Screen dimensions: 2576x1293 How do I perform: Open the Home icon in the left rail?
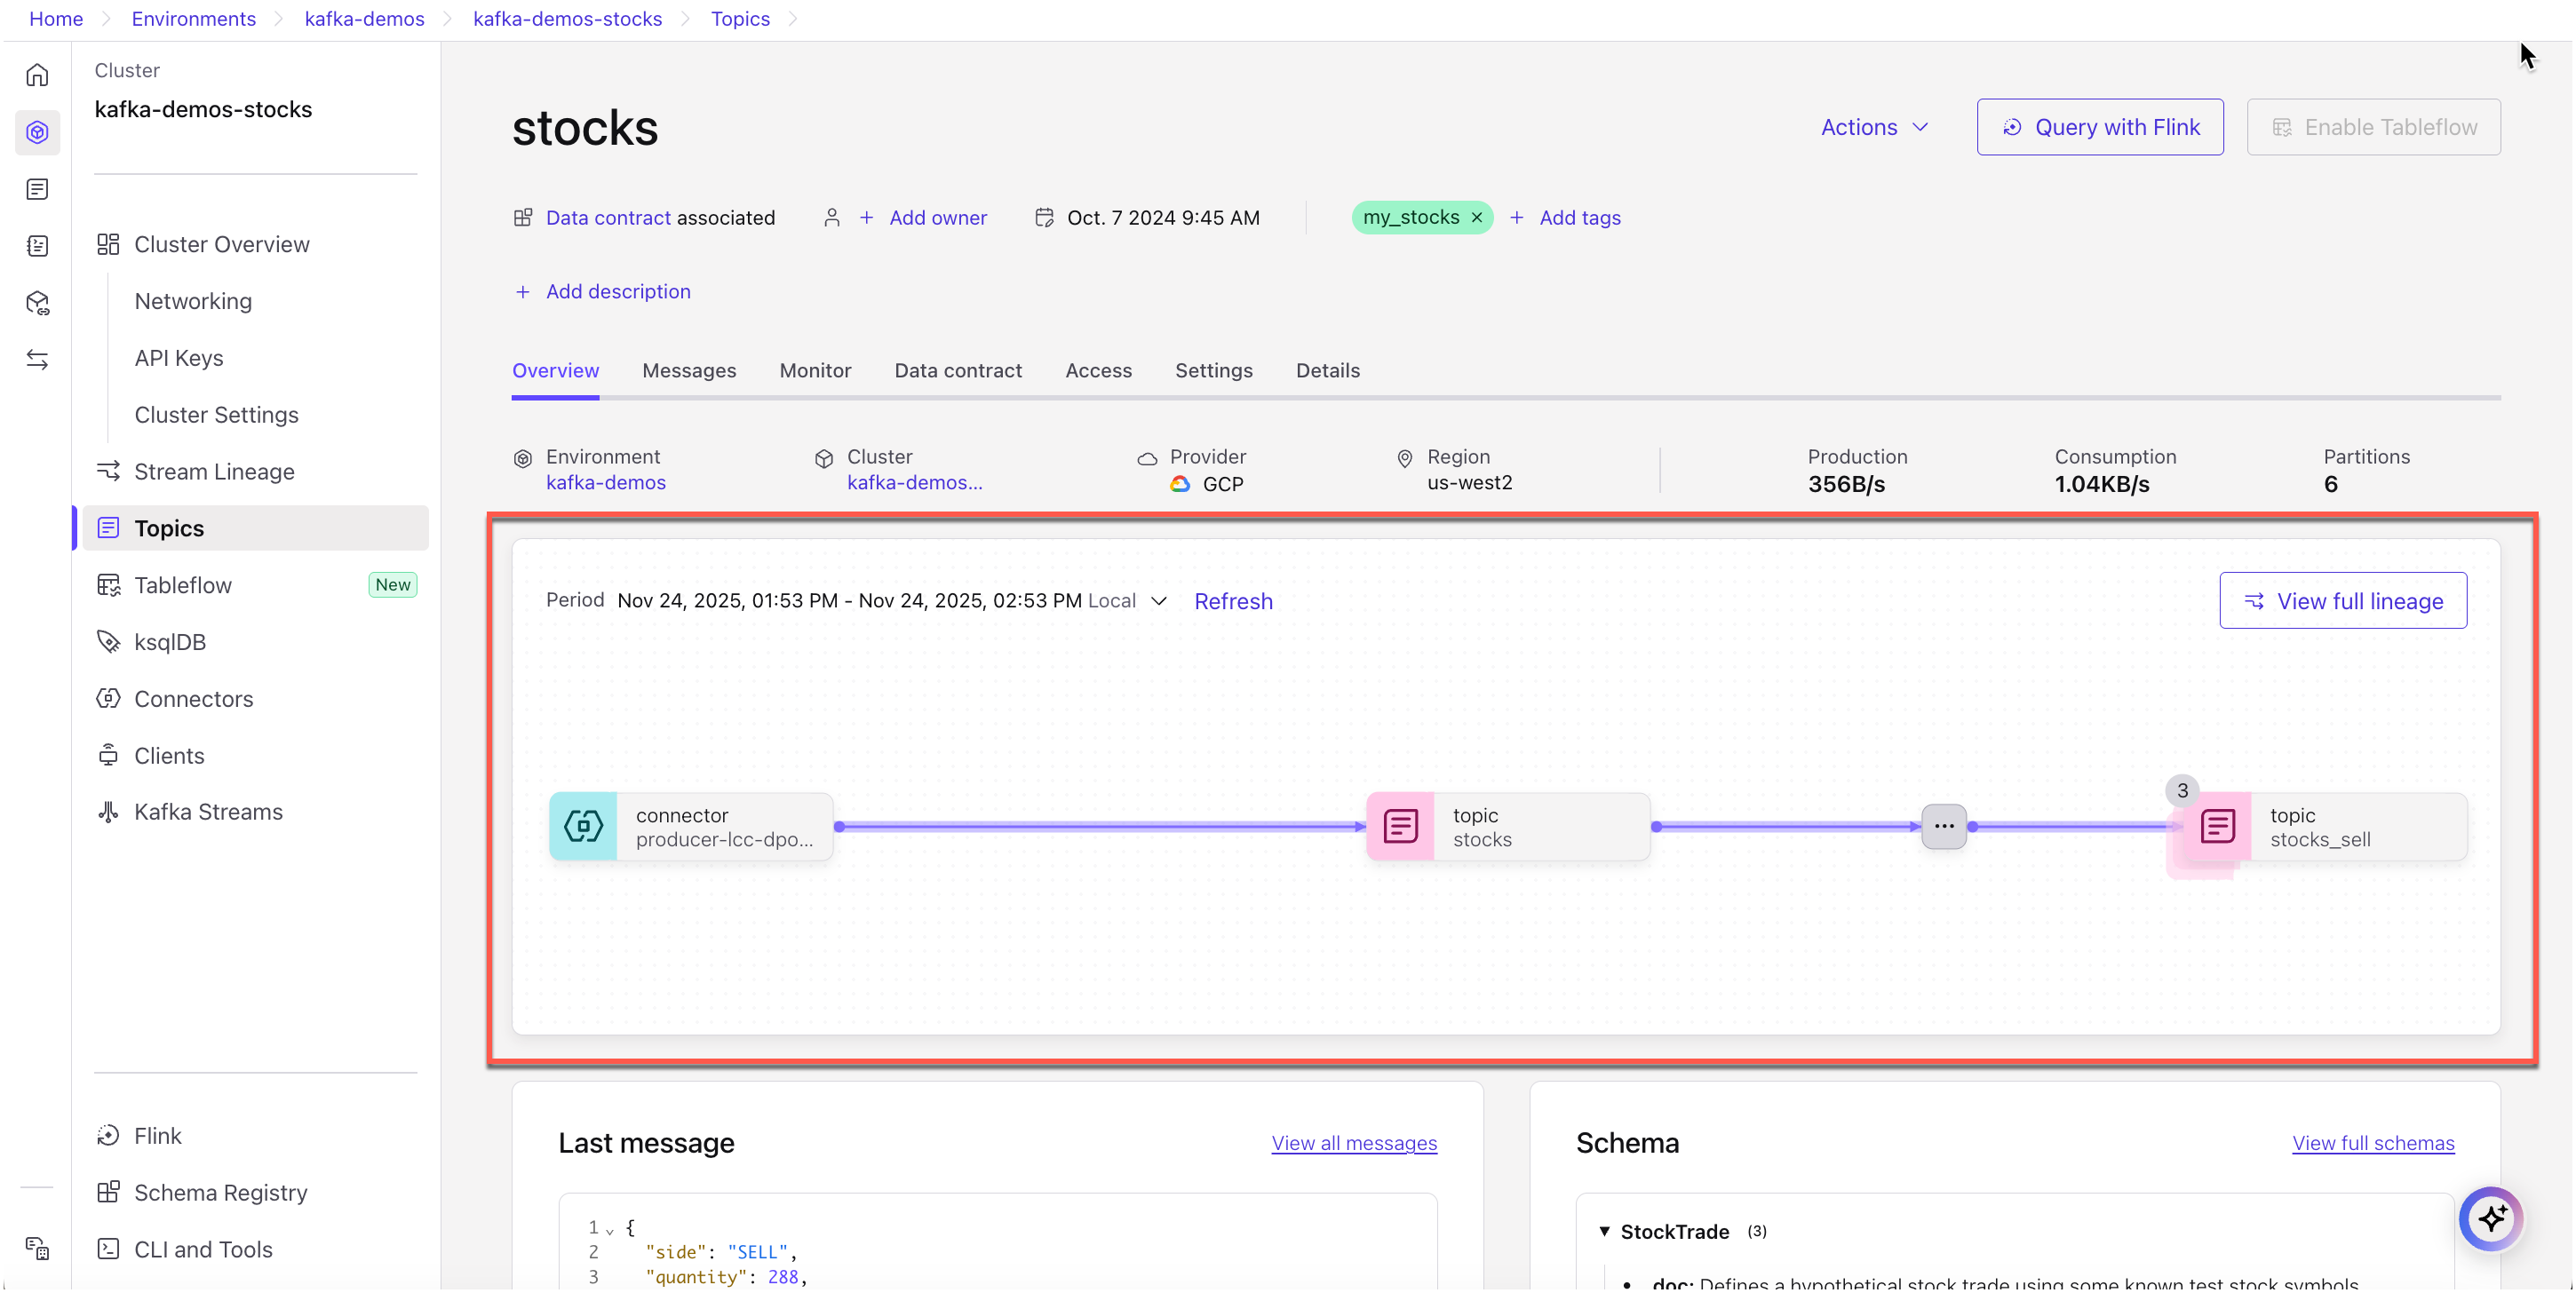[36, 74]
